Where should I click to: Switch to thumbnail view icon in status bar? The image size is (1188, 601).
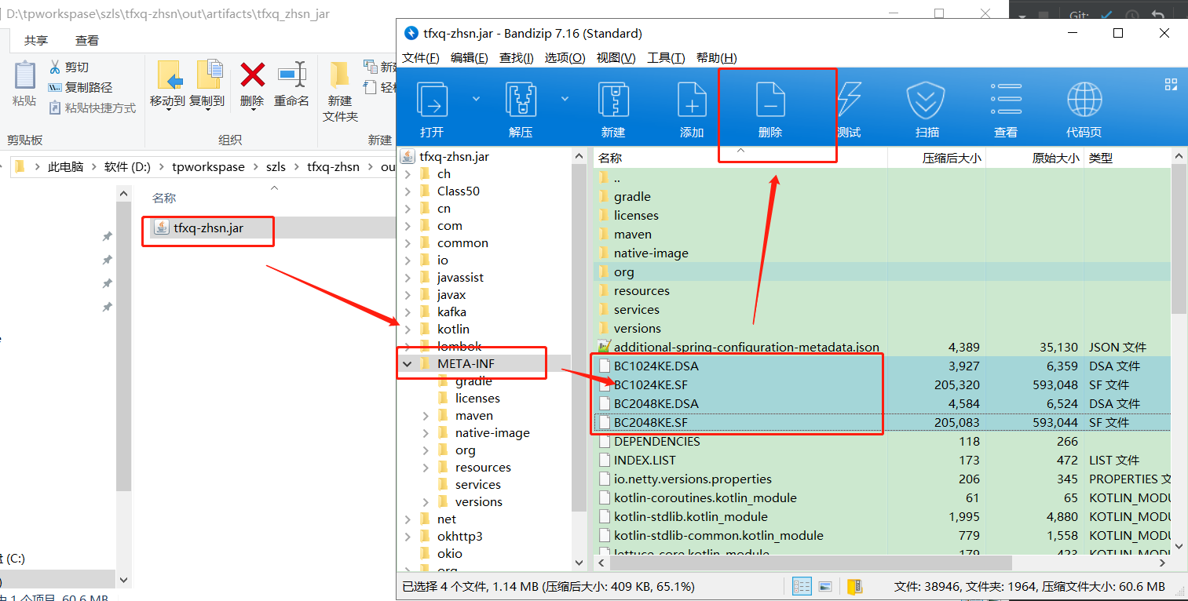(x=825, y=586)
